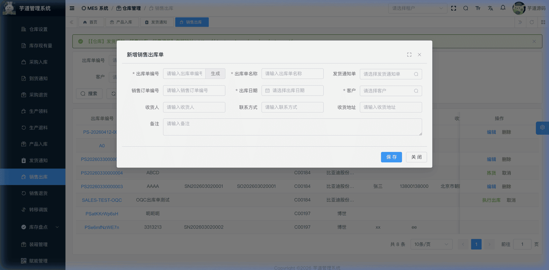Viewport: 549px width, 270px height.
Task: Click 编辑 in PS20260330000003 row
Action: pos(491,187)
